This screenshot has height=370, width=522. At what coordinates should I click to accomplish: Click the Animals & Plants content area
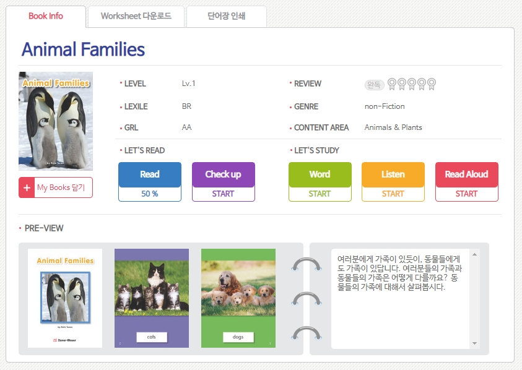393,127
